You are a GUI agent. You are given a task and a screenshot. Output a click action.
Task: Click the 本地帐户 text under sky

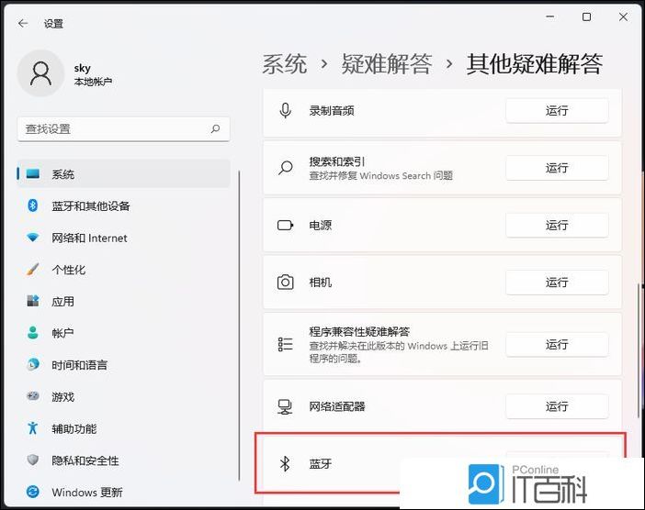[x=93, y=82]
